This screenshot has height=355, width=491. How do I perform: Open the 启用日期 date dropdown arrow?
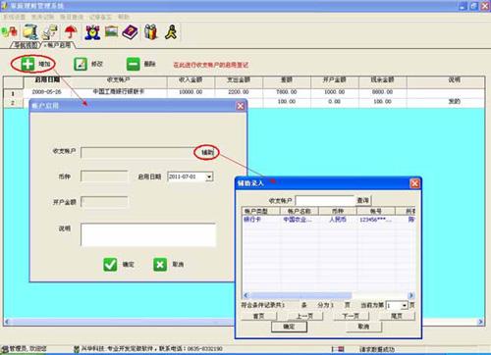209,177
